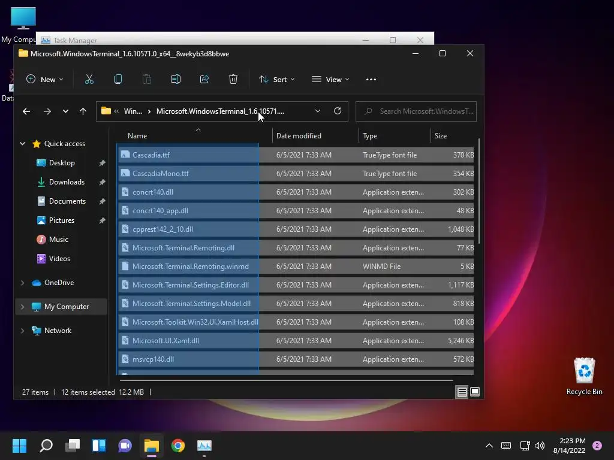Viewport: 614px width, 460px height.
Task: Open the Sort dropdown
Action: [277, 80]
